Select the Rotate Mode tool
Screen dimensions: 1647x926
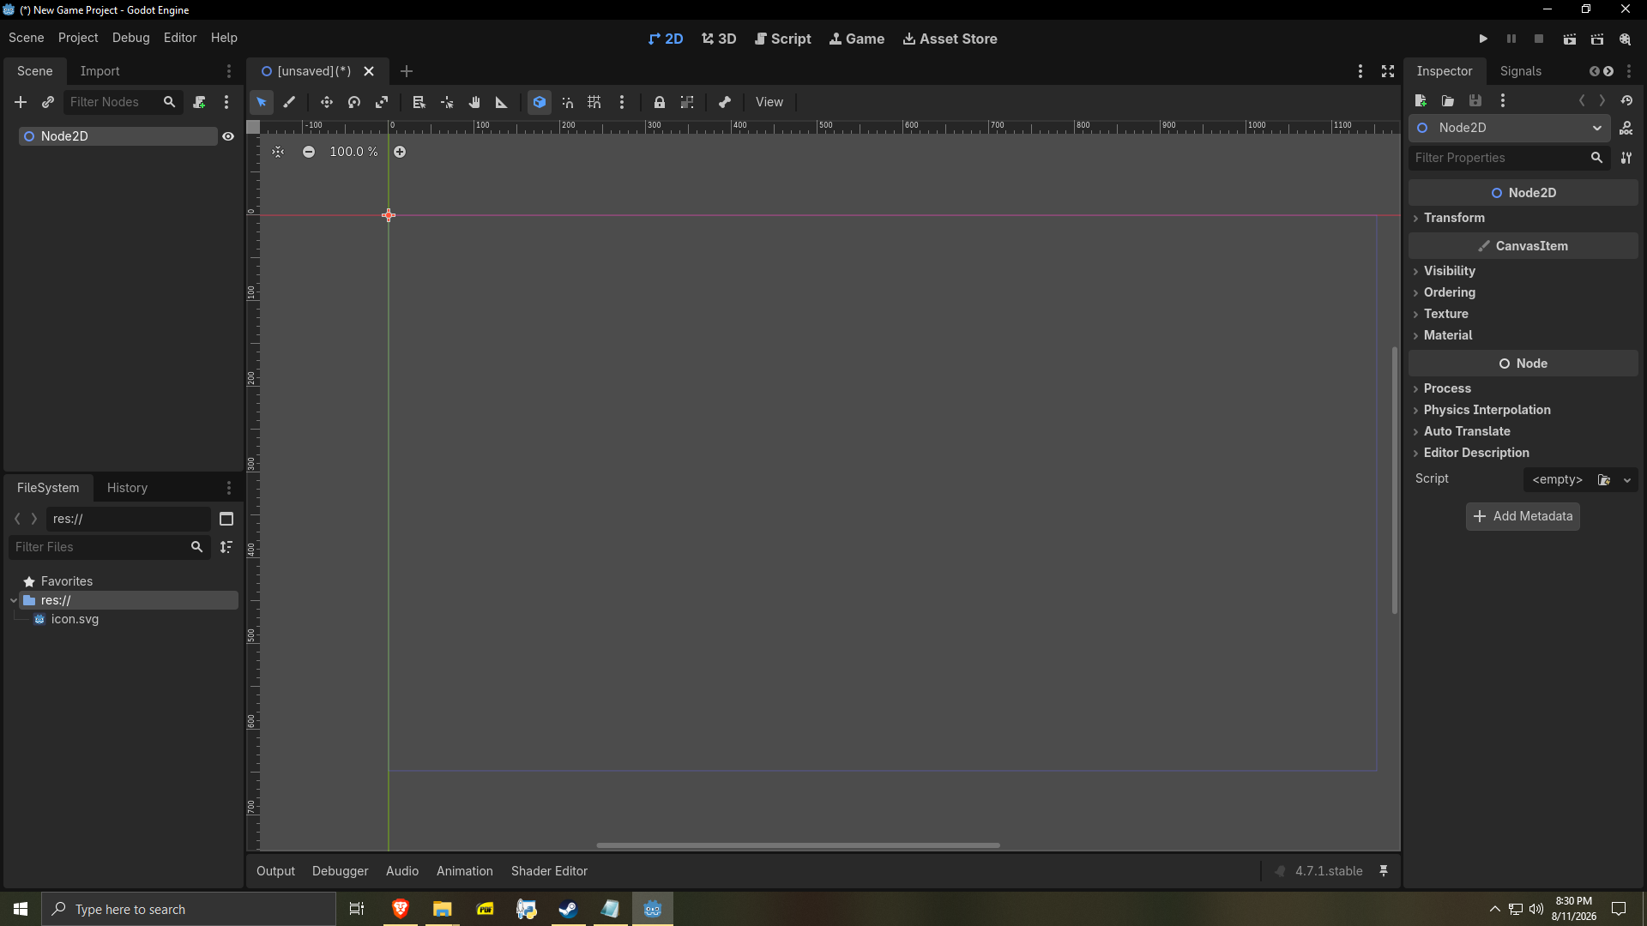(354, 102)
